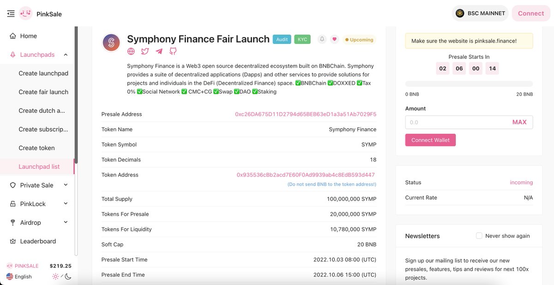
Task: Click small PinkSale price ticker icon
Action: point(9,266)
